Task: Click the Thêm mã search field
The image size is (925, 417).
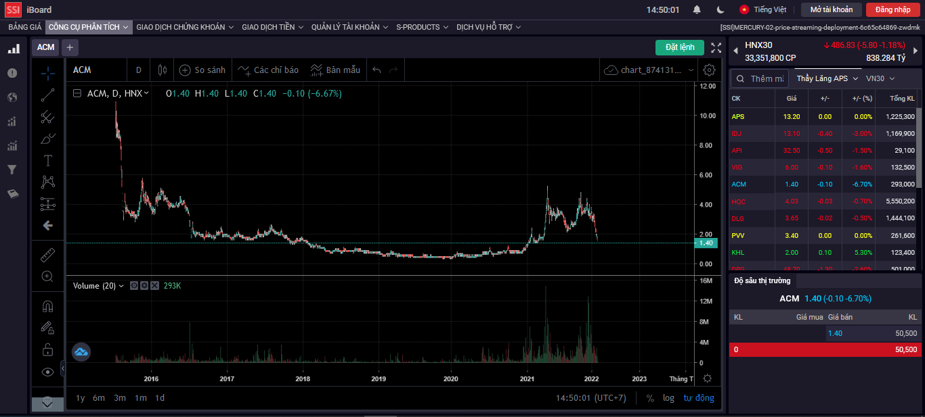Action: [760, 78]
